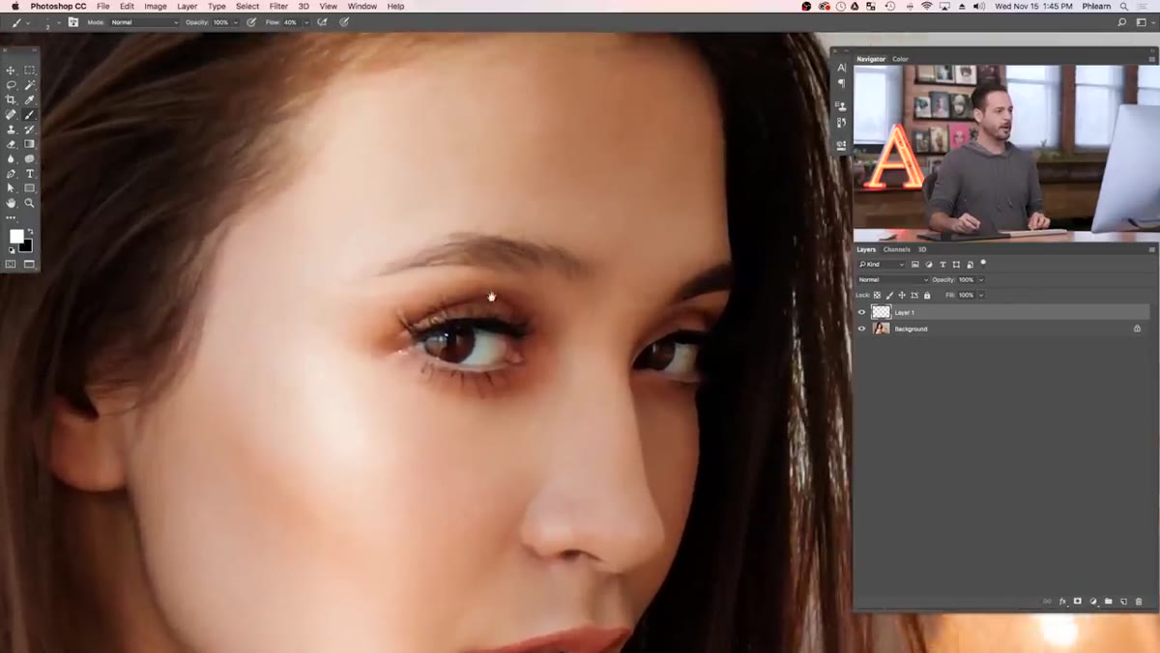Select the Crop tool
Image resolution: width=1160 pixels, height=653 pixels.
(11, 99)
